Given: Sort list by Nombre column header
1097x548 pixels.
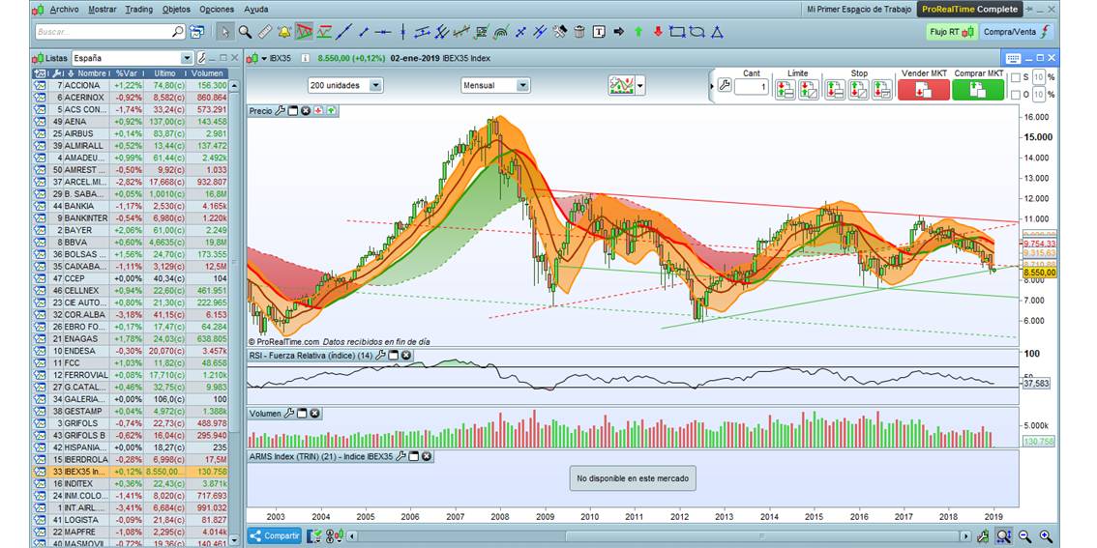Looking at the screenshot, I should (92, 73).
